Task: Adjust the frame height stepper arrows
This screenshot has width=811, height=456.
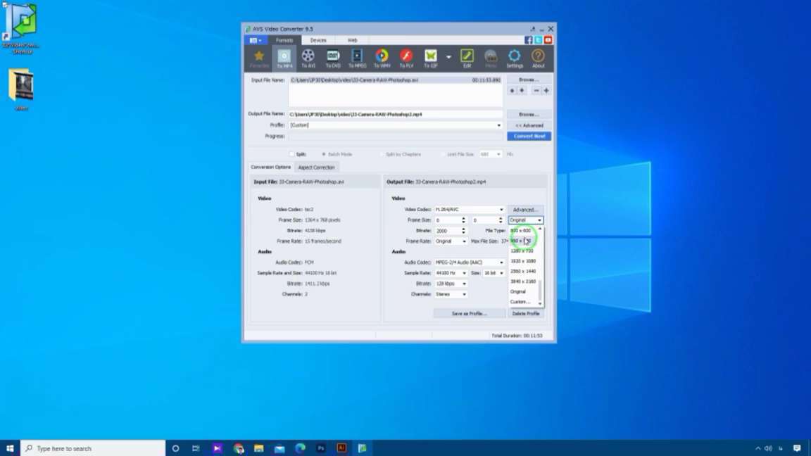Action: 500,220
